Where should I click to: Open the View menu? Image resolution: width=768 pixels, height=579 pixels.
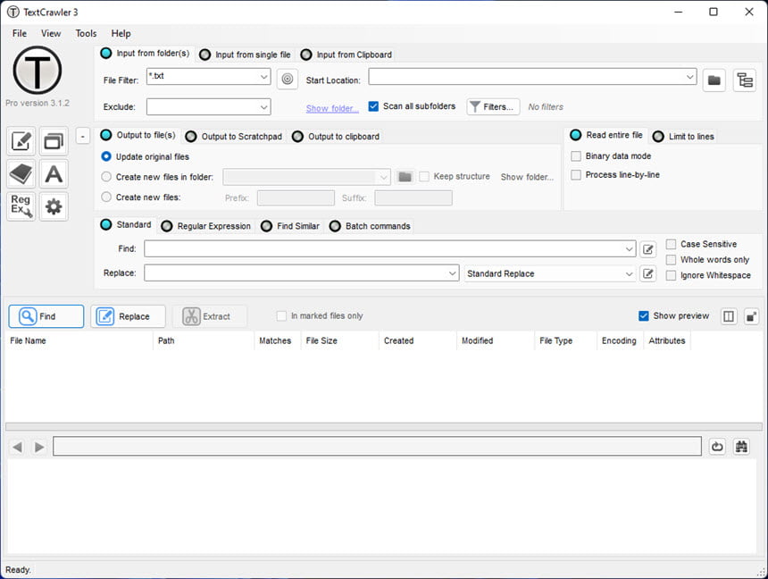tap(51, 33)
